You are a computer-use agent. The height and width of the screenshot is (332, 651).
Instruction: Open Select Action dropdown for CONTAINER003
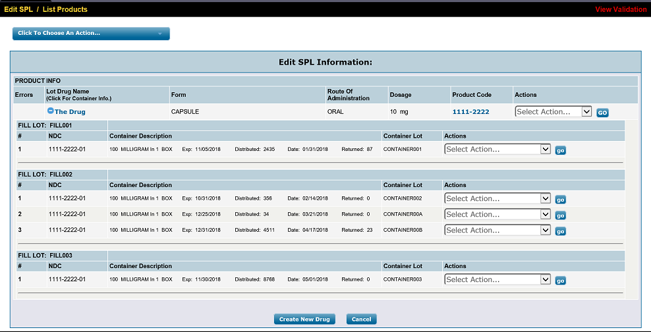tap(497, 280)
